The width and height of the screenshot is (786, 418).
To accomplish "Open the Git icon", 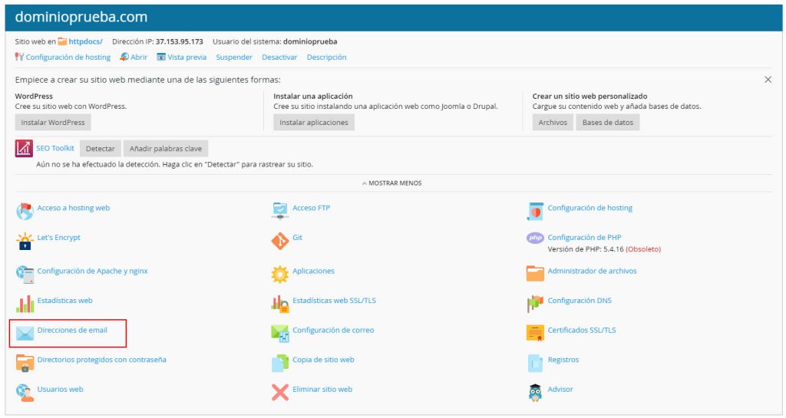I will click(x=280, y=241).
